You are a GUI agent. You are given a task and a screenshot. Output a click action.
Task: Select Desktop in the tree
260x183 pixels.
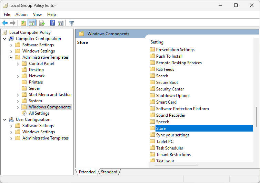[x=36, y=70]
